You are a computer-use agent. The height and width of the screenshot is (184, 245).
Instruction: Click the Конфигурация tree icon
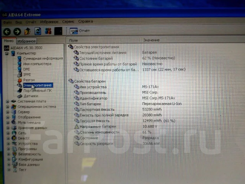click(x=15, y=159)
